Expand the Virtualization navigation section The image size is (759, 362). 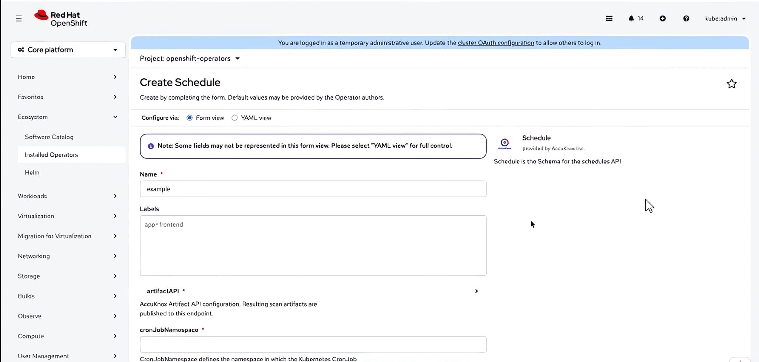click(x=67, y=216)
